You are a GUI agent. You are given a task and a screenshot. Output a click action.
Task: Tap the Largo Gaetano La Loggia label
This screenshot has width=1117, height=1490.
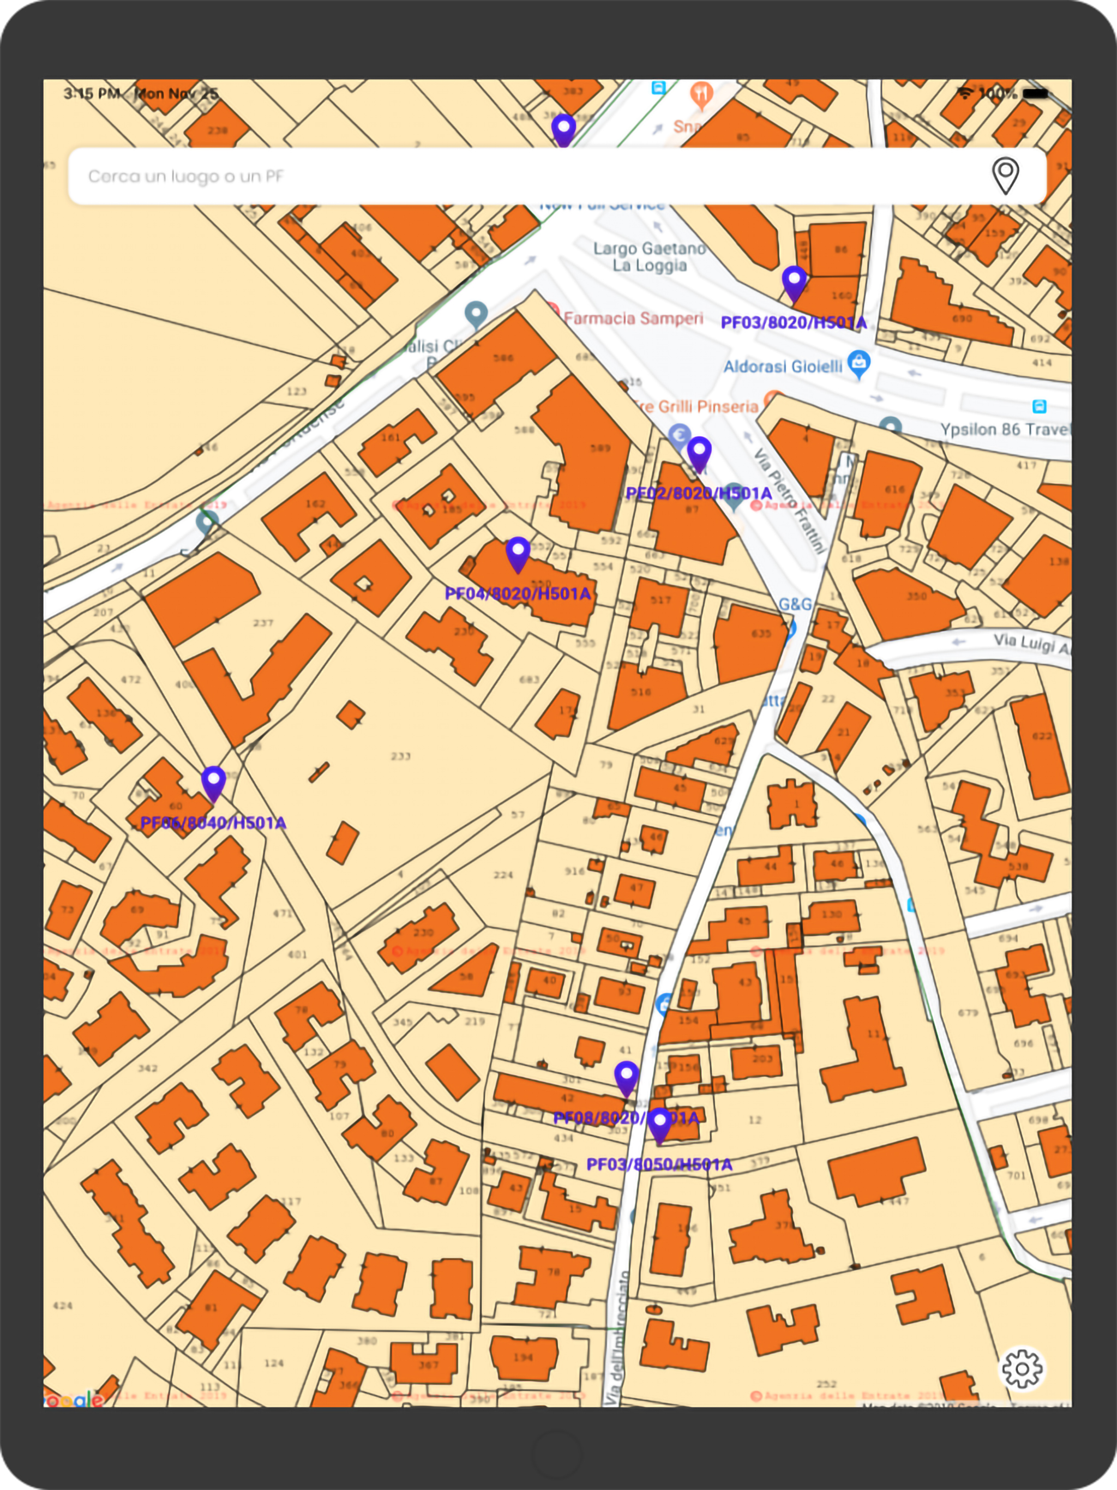650,257
